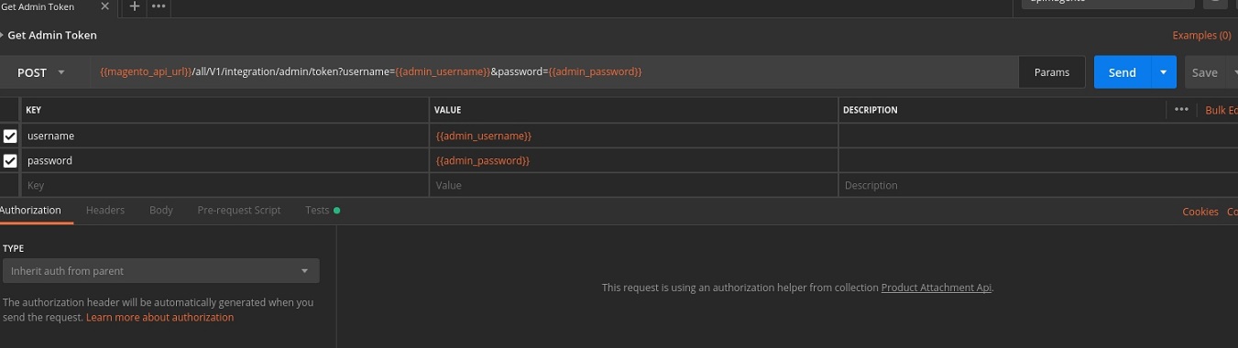Close the Get Admin Token tab
The height and width of the screenshot is (348, 1238).
click(103, 6)
